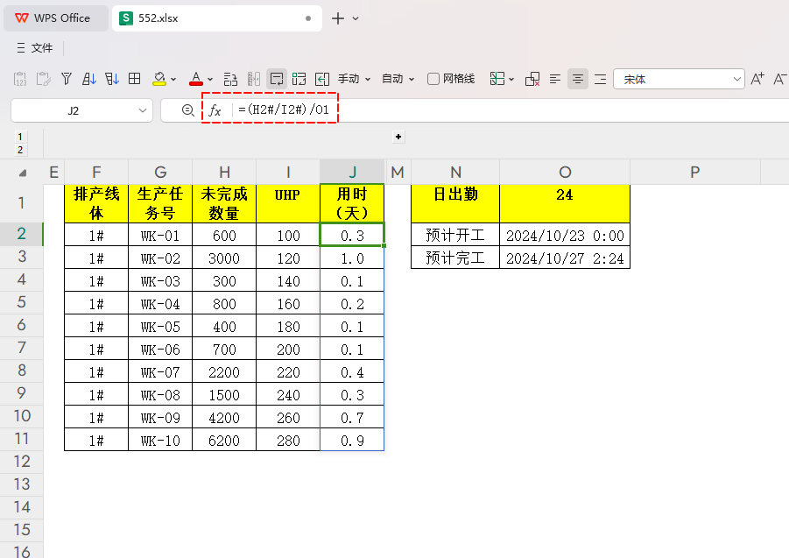
Task: Click the clear formatting icon with red x
Action: 532,79
